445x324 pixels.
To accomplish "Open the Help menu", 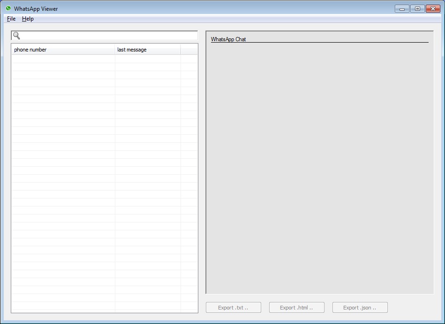I will 28,19.
